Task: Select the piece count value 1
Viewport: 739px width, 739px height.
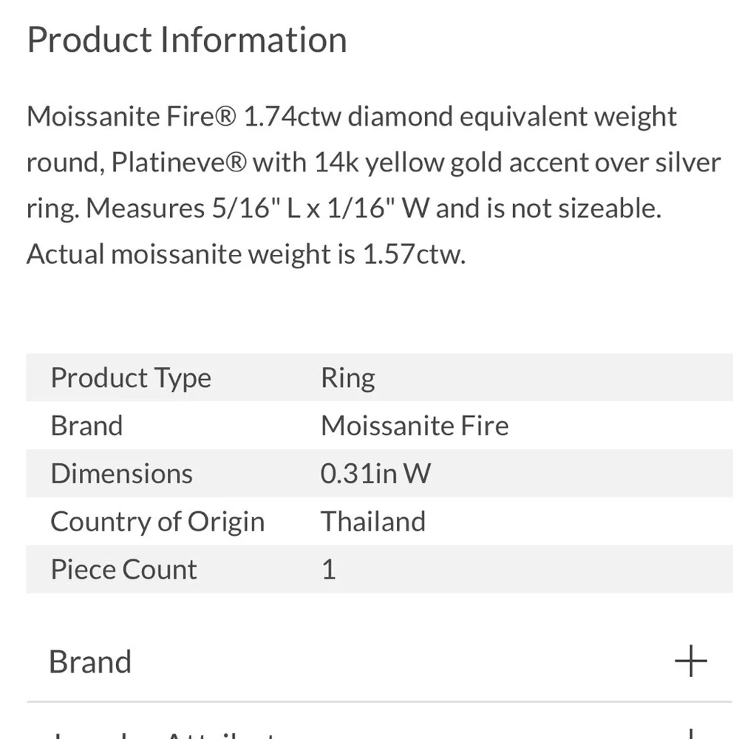Action: pyautogui.click(x=329, y=569)
